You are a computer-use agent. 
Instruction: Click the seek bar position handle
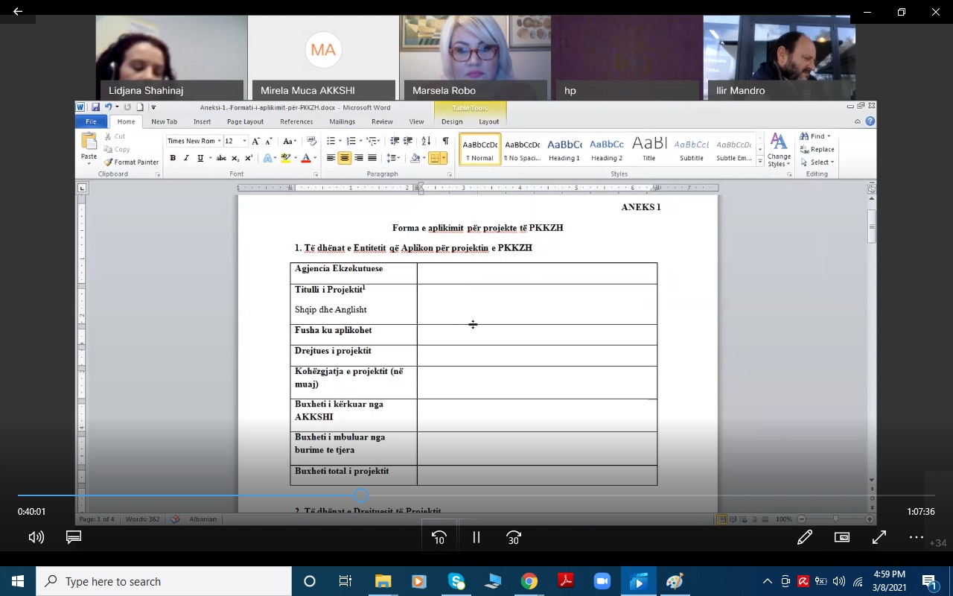(x=361, y=495)
